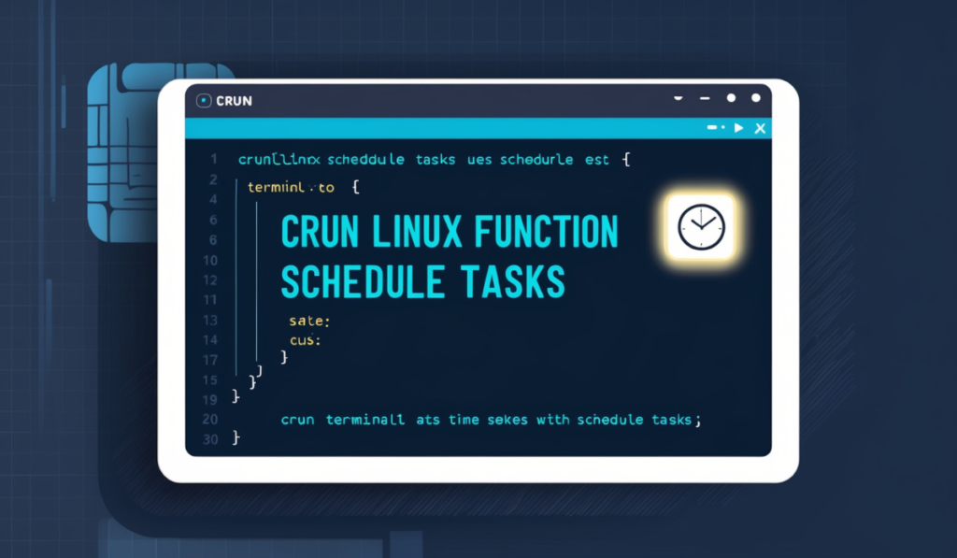Open the small caret dropdown in title bar

pos(678,98)
